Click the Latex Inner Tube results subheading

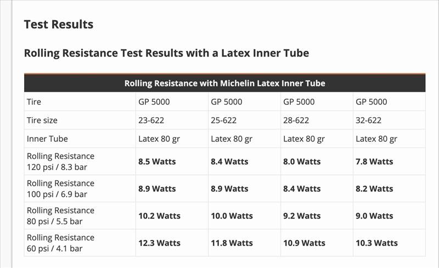166,53
